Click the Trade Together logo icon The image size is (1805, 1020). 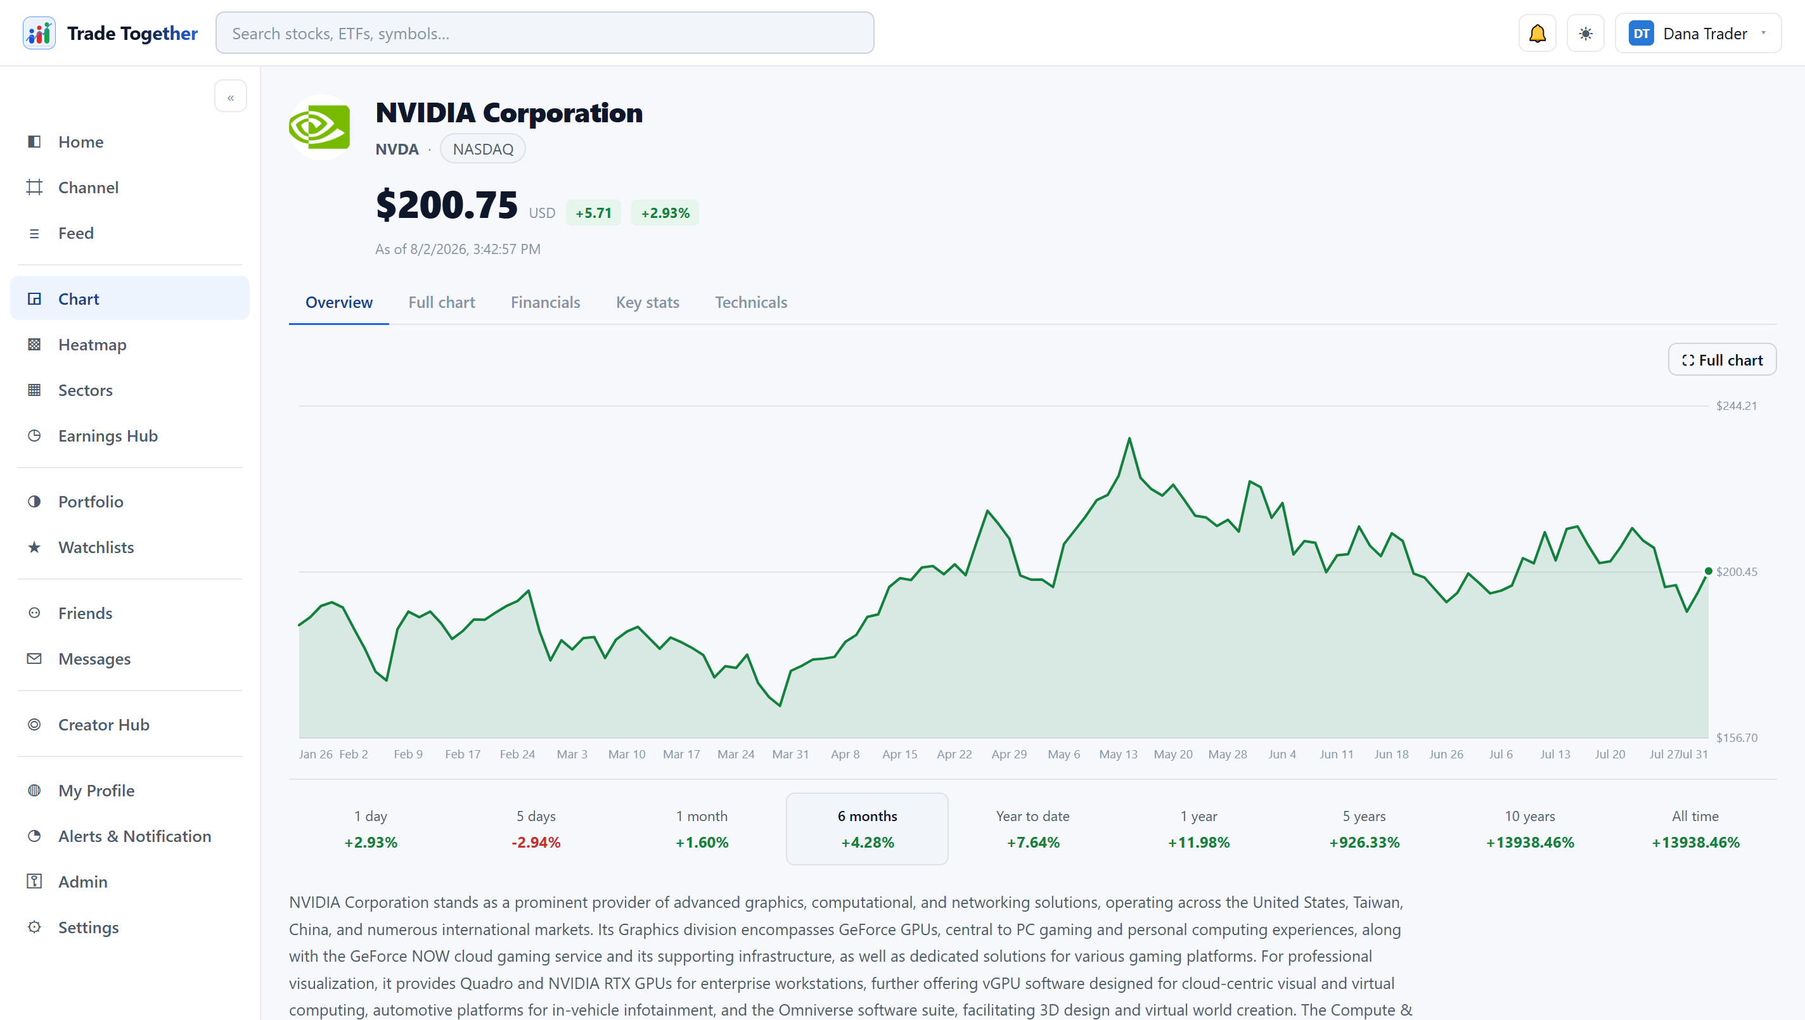click(x=39, y=33)
